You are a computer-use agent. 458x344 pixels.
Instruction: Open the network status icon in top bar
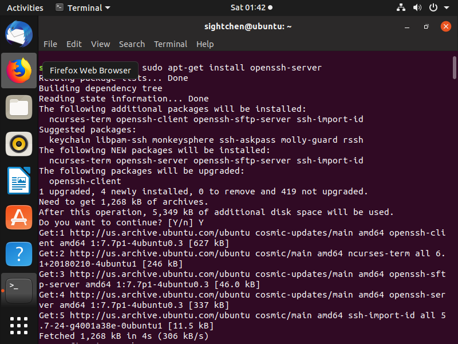tap(401, 7)
